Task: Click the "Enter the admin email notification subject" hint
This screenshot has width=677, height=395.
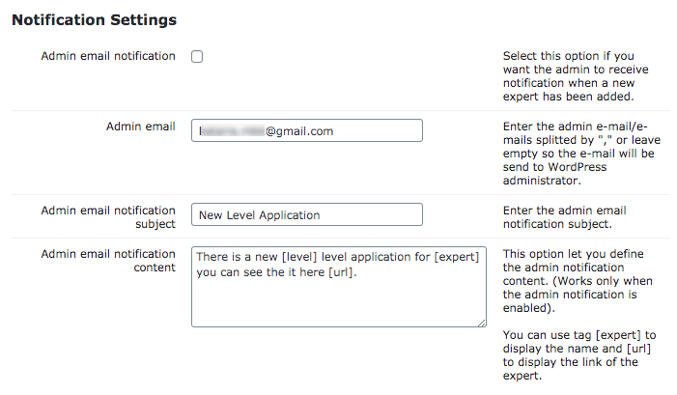Action: pyautogui.click(x=564, y=217)
